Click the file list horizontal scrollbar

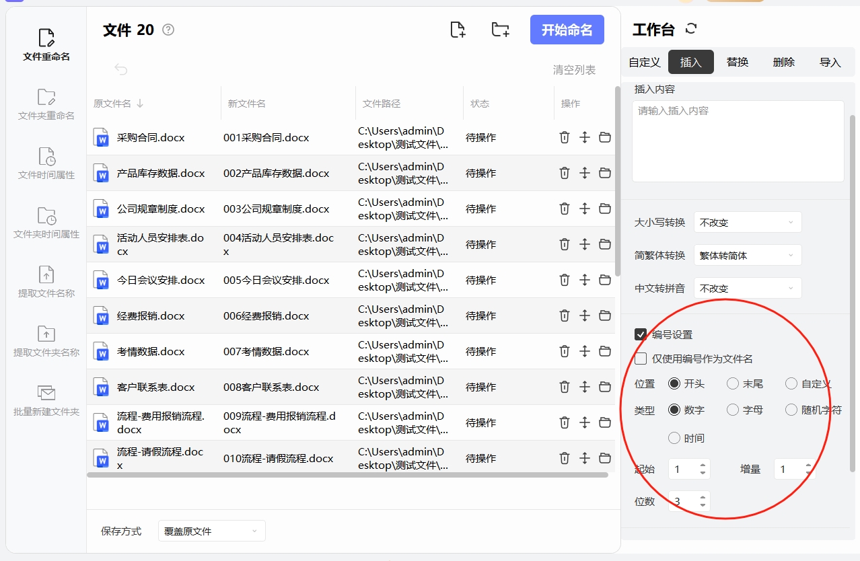click(347, 475)
